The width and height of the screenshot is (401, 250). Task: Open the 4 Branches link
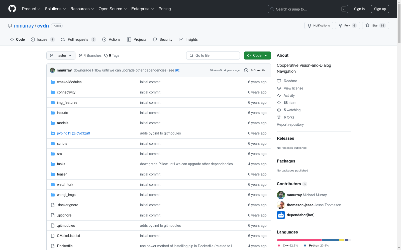point(90,55)
